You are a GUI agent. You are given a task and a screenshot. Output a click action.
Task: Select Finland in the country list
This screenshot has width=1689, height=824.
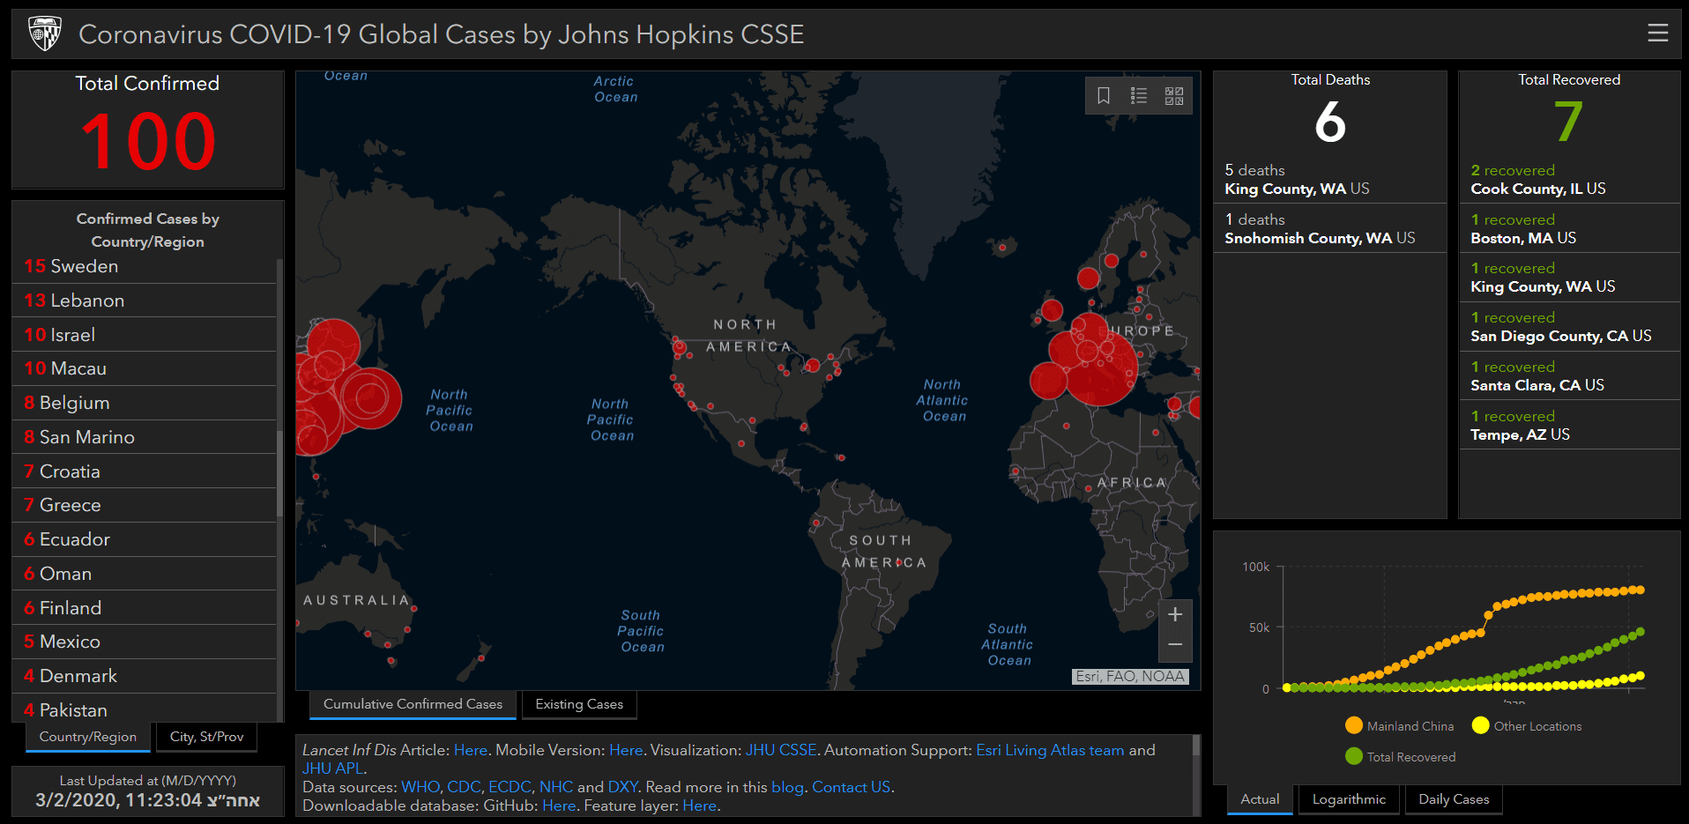(145, 608)
